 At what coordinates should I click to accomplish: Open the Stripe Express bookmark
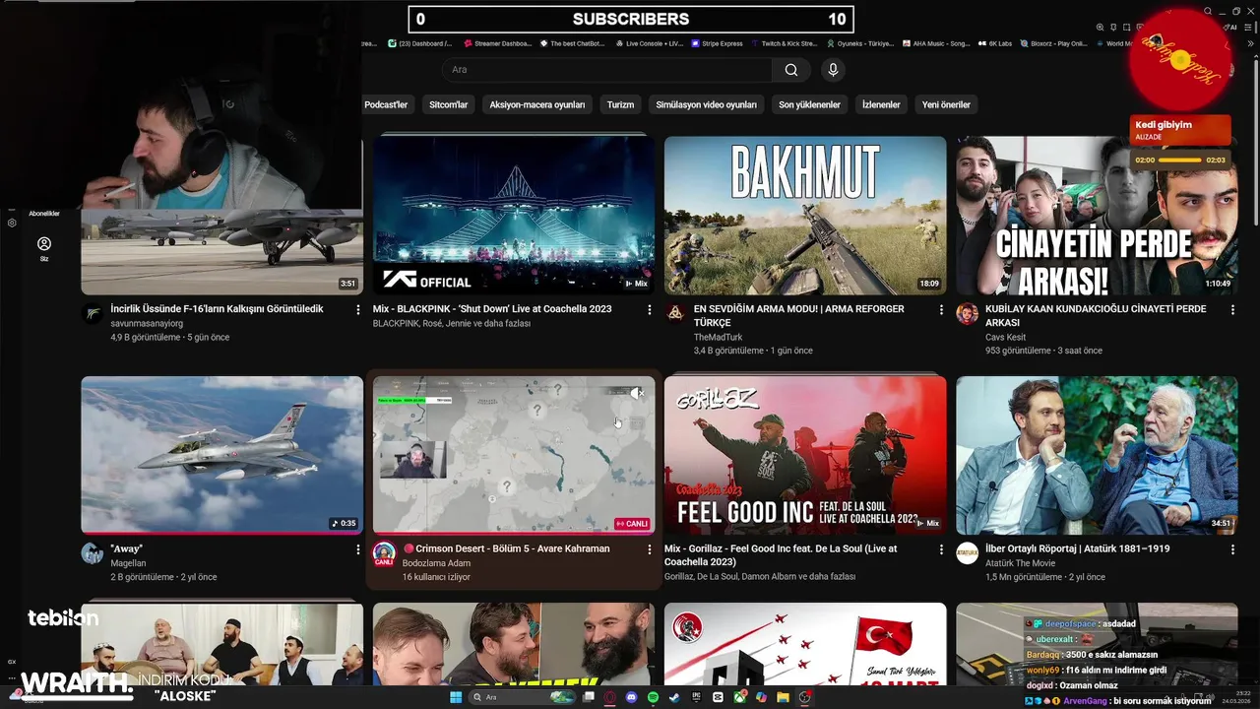(716, 43)
